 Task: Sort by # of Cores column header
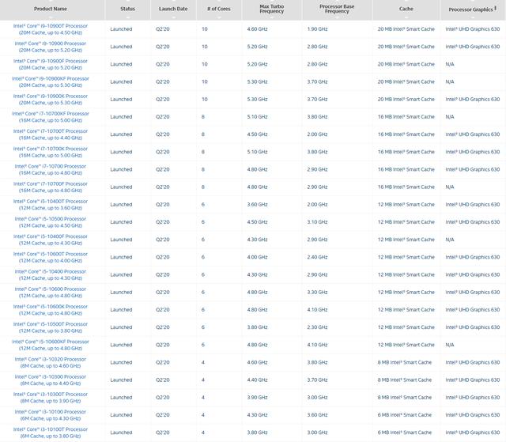pos(219,9)
